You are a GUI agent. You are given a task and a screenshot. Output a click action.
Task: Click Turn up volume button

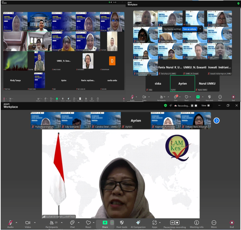click(x=189, y=29)
